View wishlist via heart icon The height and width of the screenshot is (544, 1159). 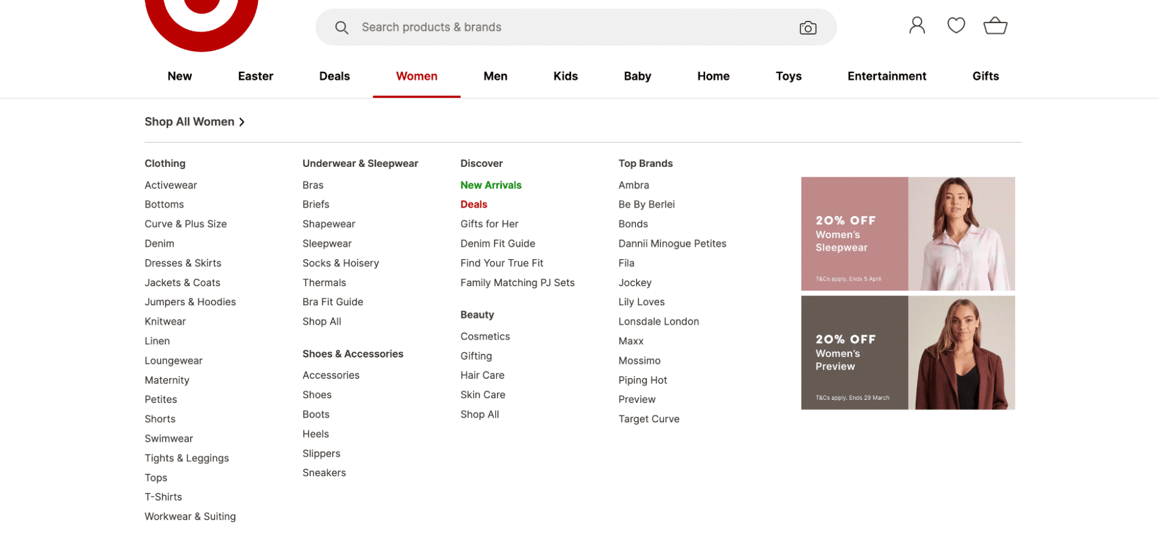point(955,25)
